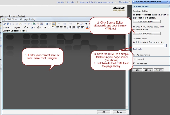Click the Content Link URL text field
This screenshot has height=115, width=170.
pyautogui.click(x=148, y=45)
